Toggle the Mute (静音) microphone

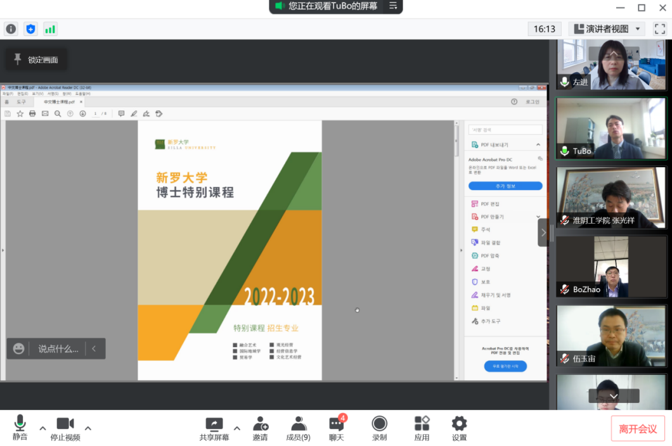[20, 429]
